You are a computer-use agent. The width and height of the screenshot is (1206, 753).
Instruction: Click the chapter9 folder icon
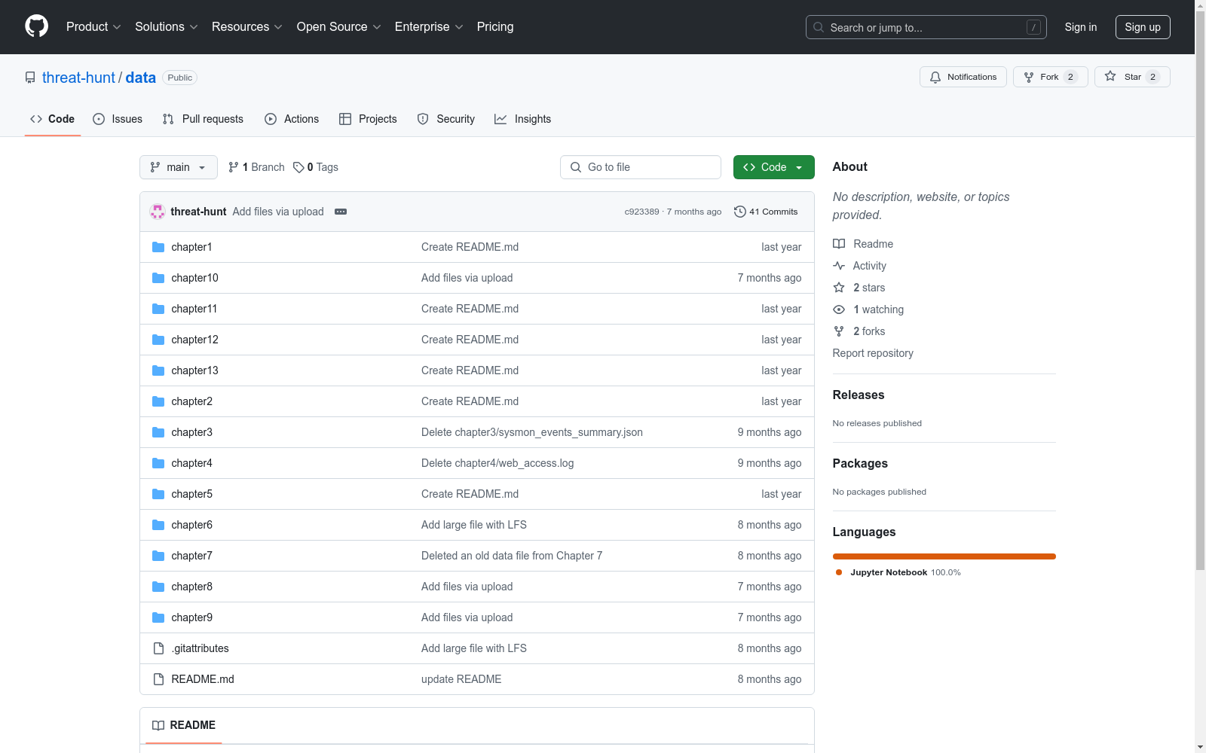[x=158, y=617]
